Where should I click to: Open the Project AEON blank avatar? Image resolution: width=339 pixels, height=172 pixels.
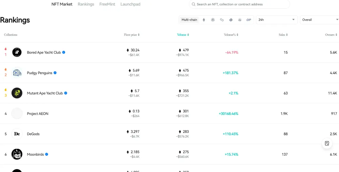(17, 113)
